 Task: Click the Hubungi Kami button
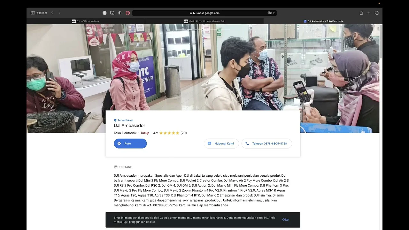click(x=221, y=143)
